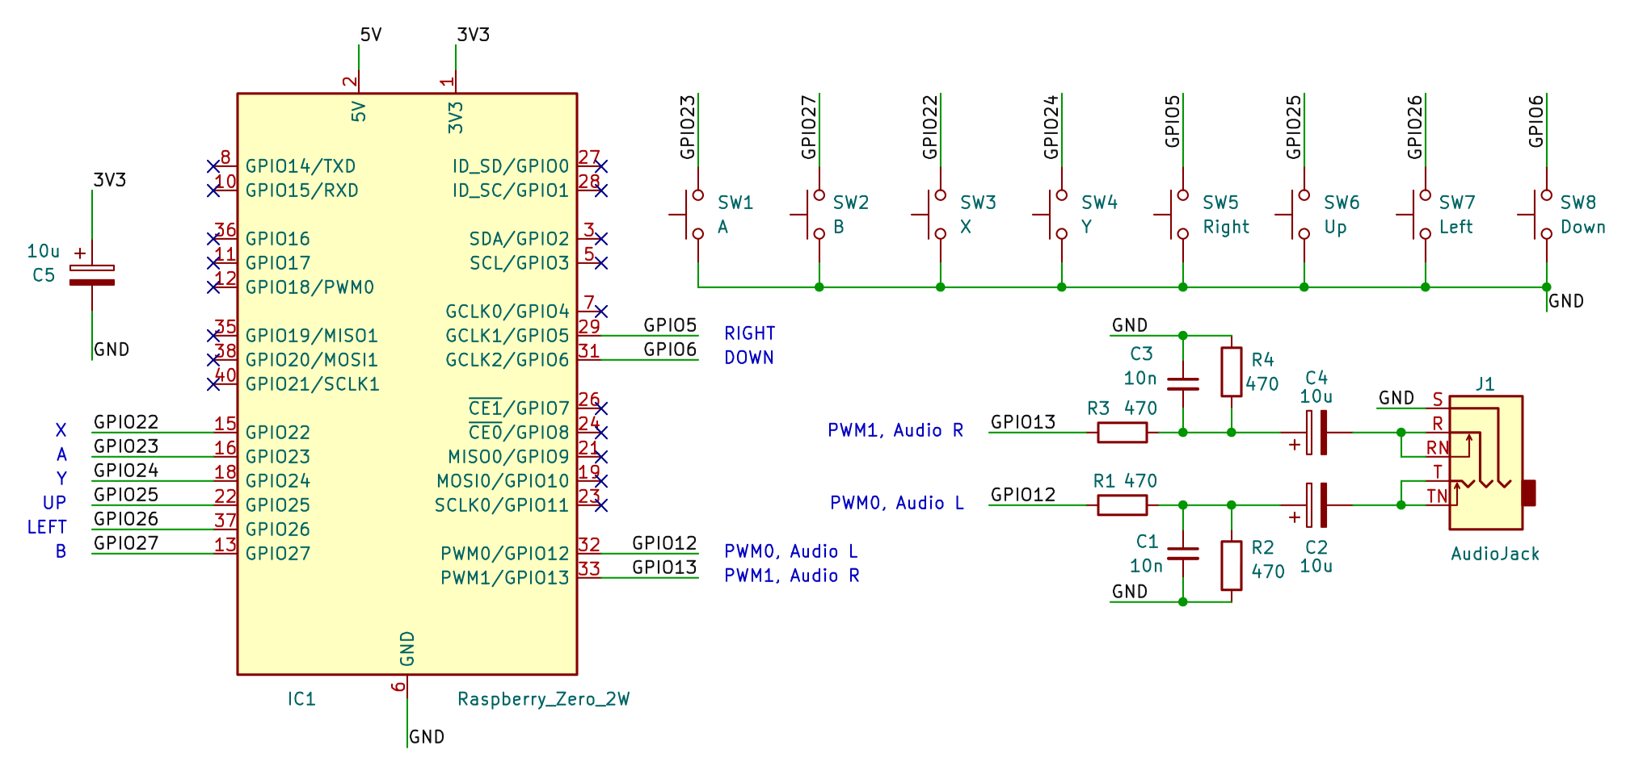Select the C2 10u capacitor symbol

(x=1316, y=505)
